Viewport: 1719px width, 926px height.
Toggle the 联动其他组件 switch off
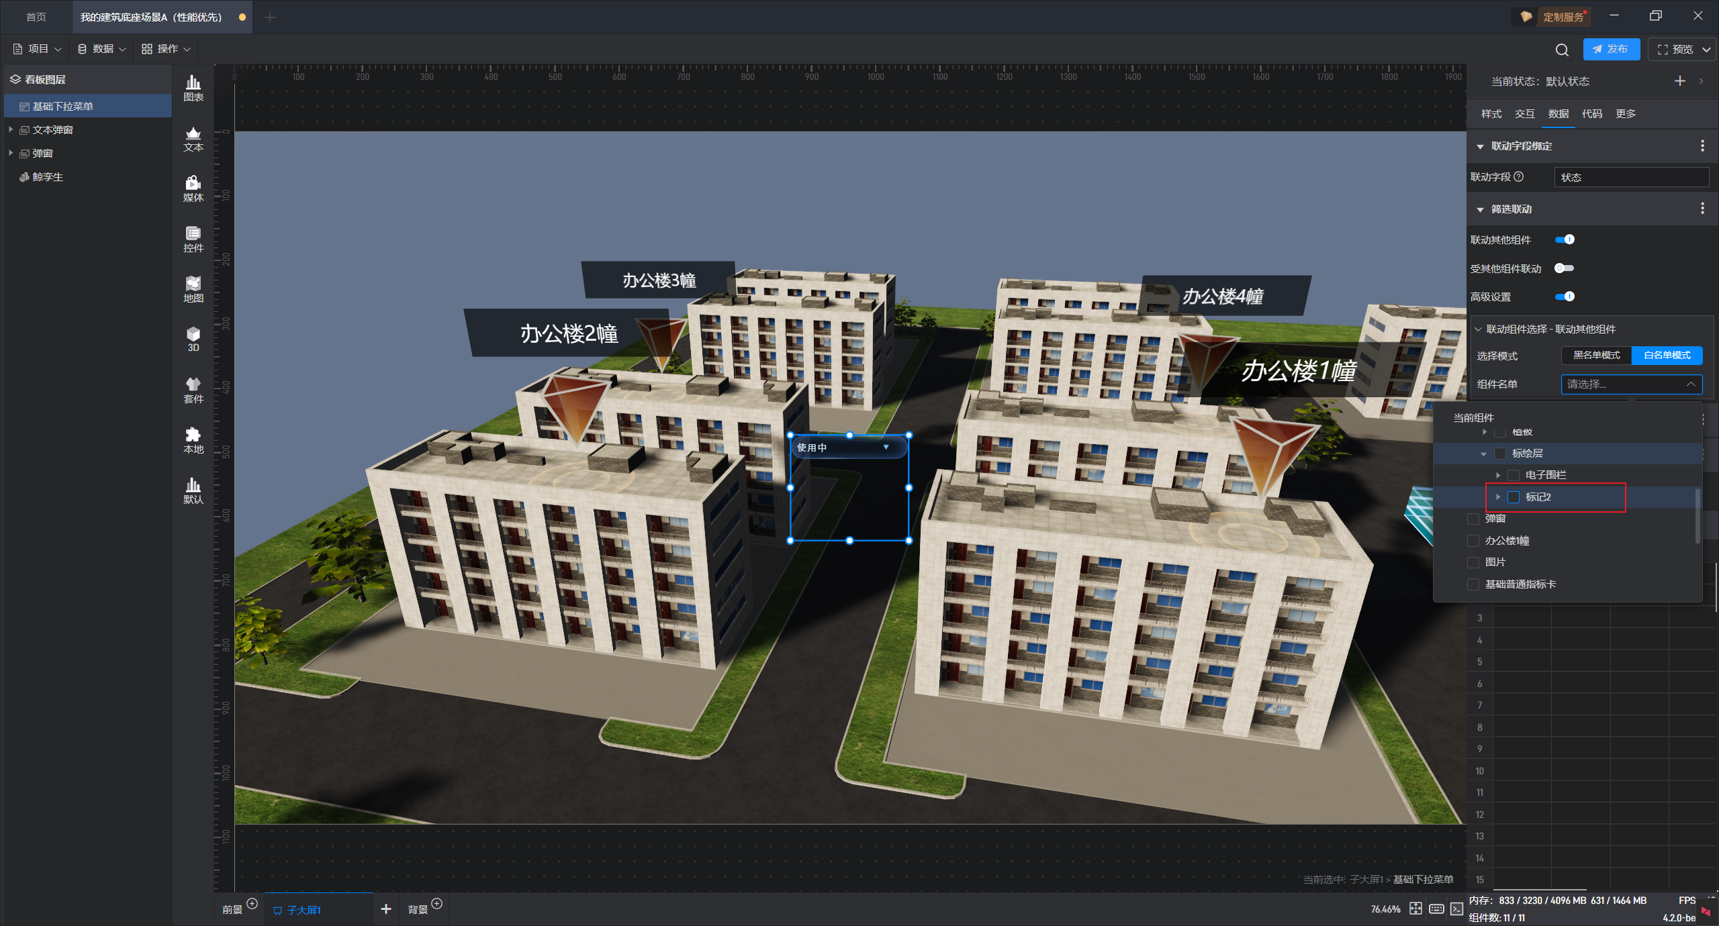[1565, 240]
